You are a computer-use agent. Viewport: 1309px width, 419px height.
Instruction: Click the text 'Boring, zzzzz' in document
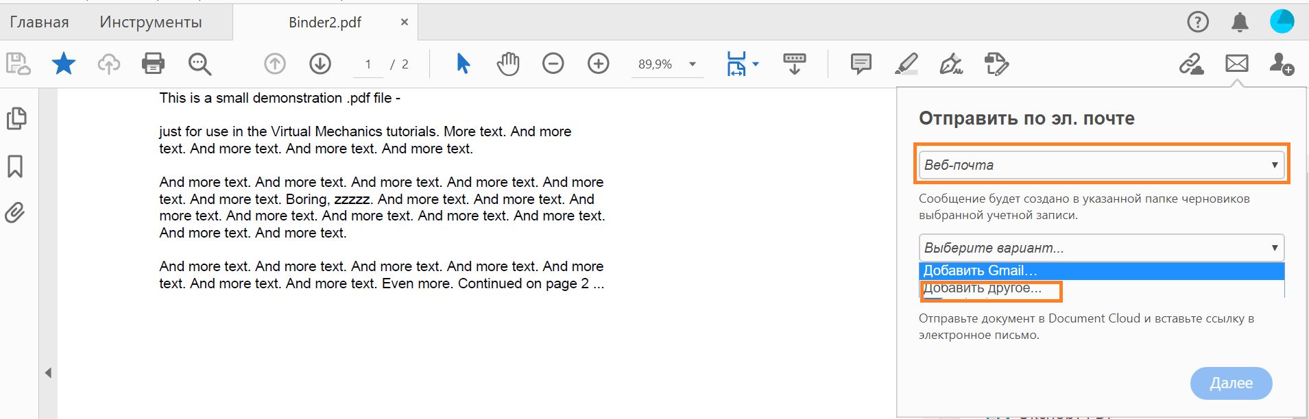[329, 199]
